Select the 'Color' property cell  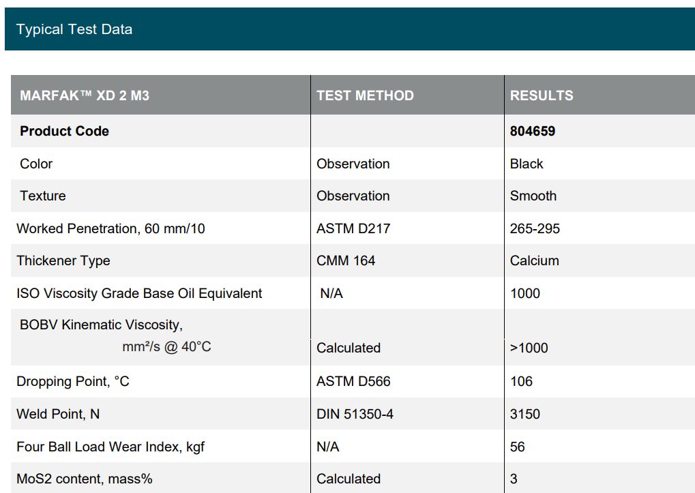[x=36, y=164]
